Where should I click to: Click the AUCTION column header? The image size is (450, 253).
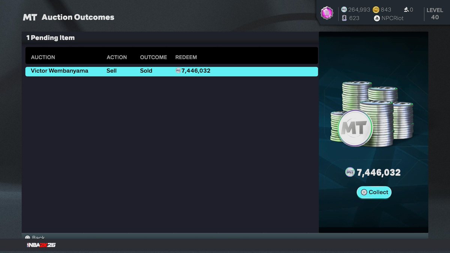pyautogui.click(x=43, y=57)
